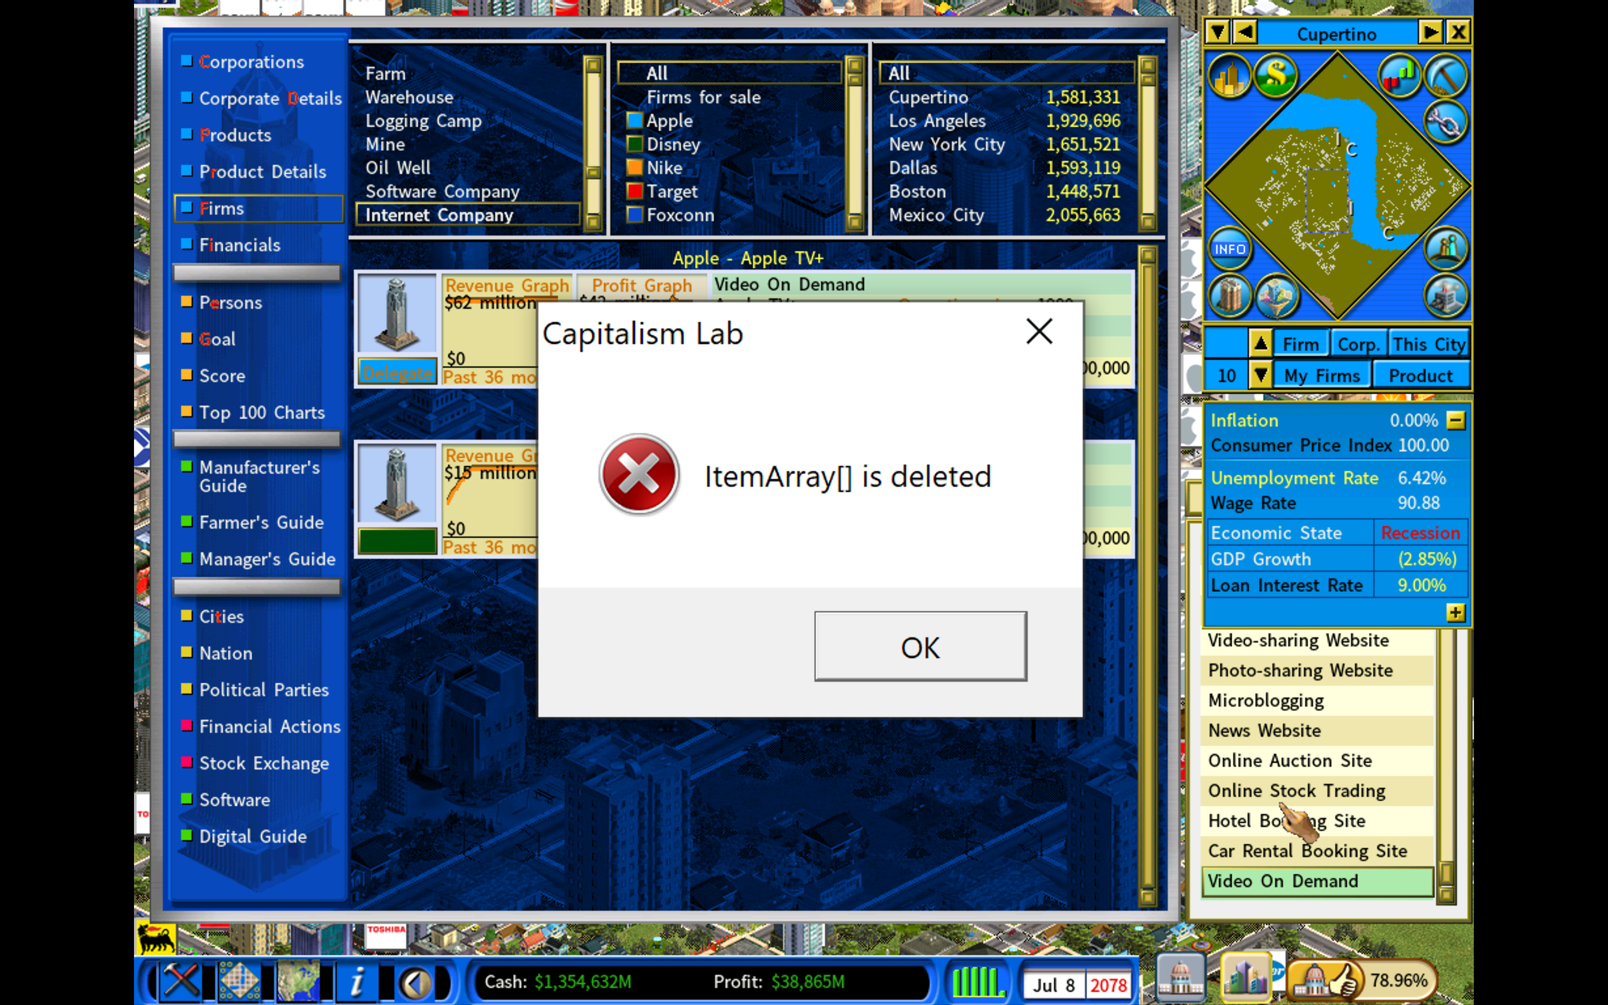Scroll the economic indicators panel downward
This screenshot has height=1005, width=1608.
(1456, 611)
